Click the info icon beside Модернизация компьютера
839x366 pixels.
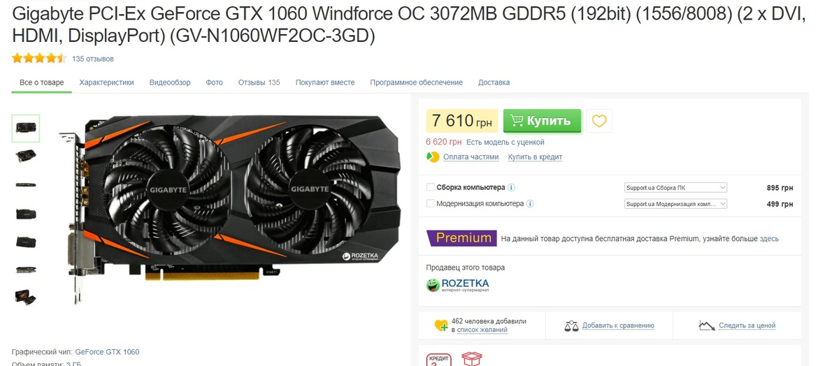click(x=530, y=204)
